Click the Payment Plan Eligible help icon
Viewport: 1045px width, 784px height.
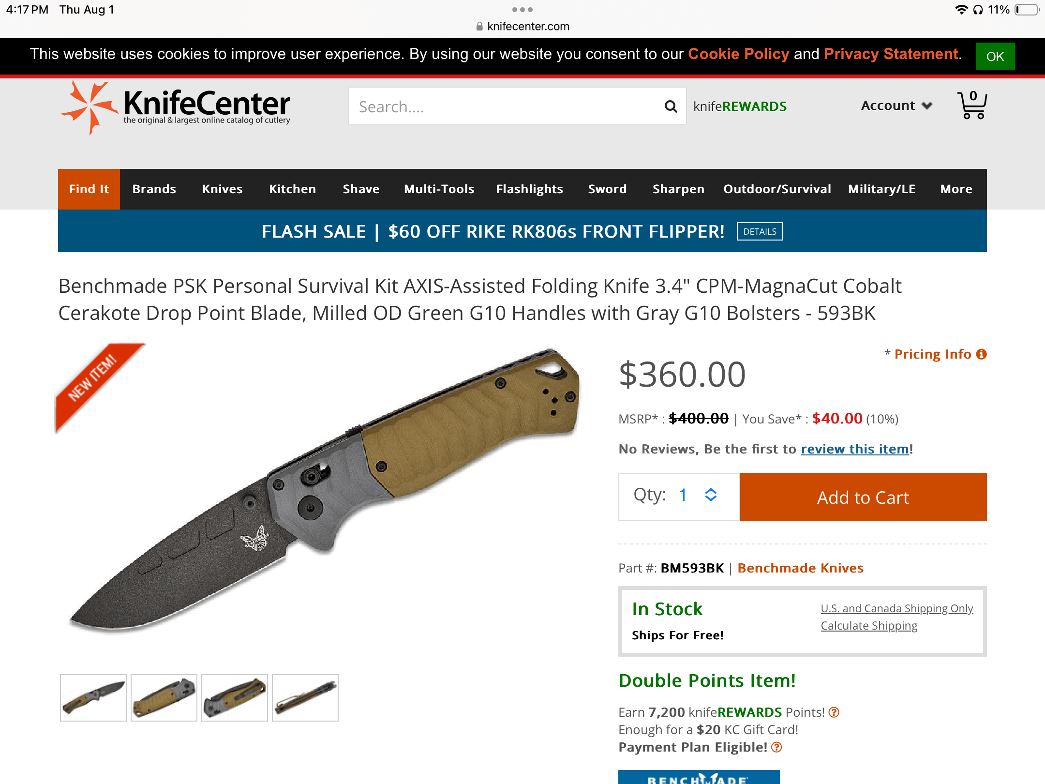pos(776,747)
